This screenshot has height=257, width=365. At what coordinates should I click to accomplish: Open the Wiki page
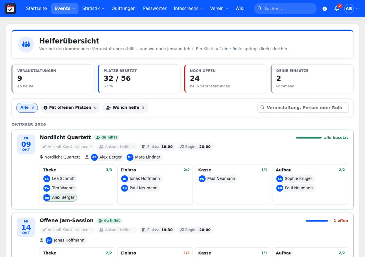pos(240,9)
